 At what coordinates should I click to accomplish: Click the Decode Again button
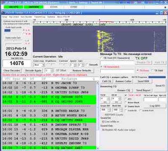[x=33, y=70]
